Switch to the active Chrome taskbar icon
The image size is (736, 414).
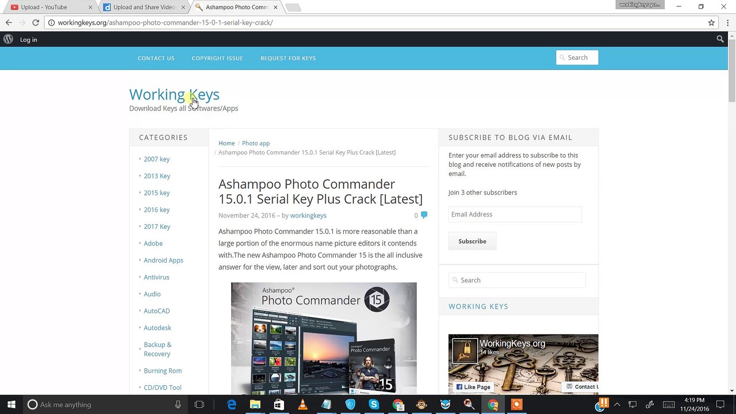point(493,404)
